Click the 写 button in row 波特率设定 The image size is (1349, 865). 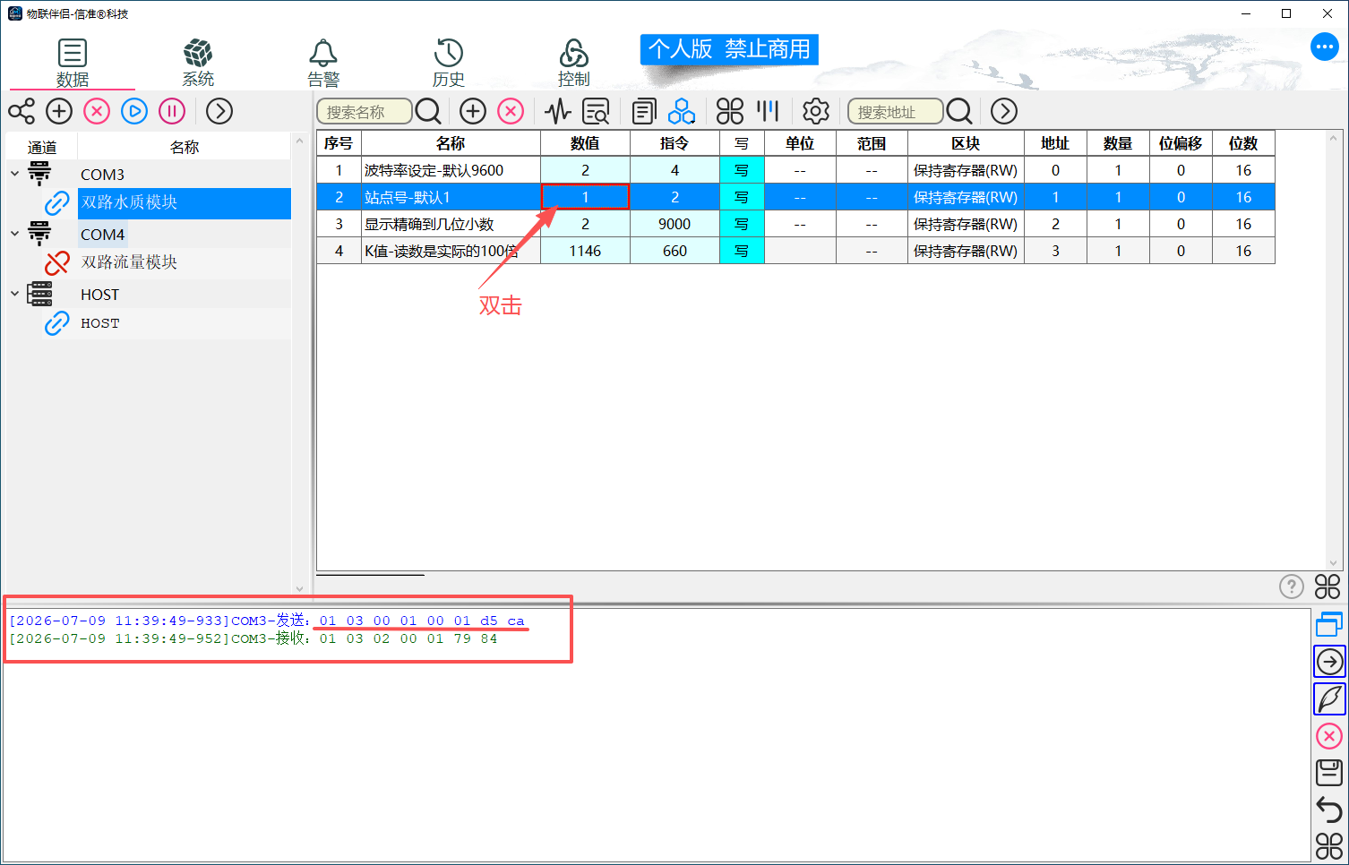pyautogui.click(x=742, y=170)
